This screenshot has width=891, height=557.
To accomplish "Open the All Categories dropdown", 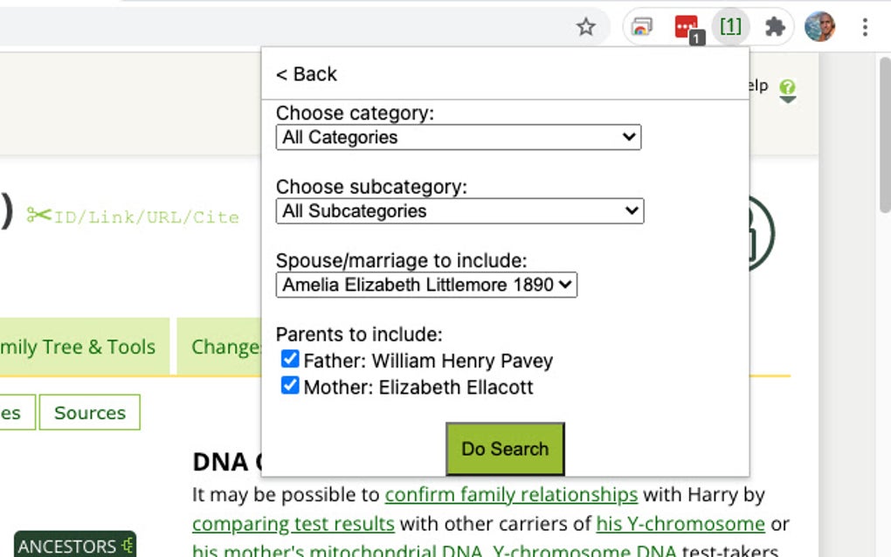I will click(459, 137).
